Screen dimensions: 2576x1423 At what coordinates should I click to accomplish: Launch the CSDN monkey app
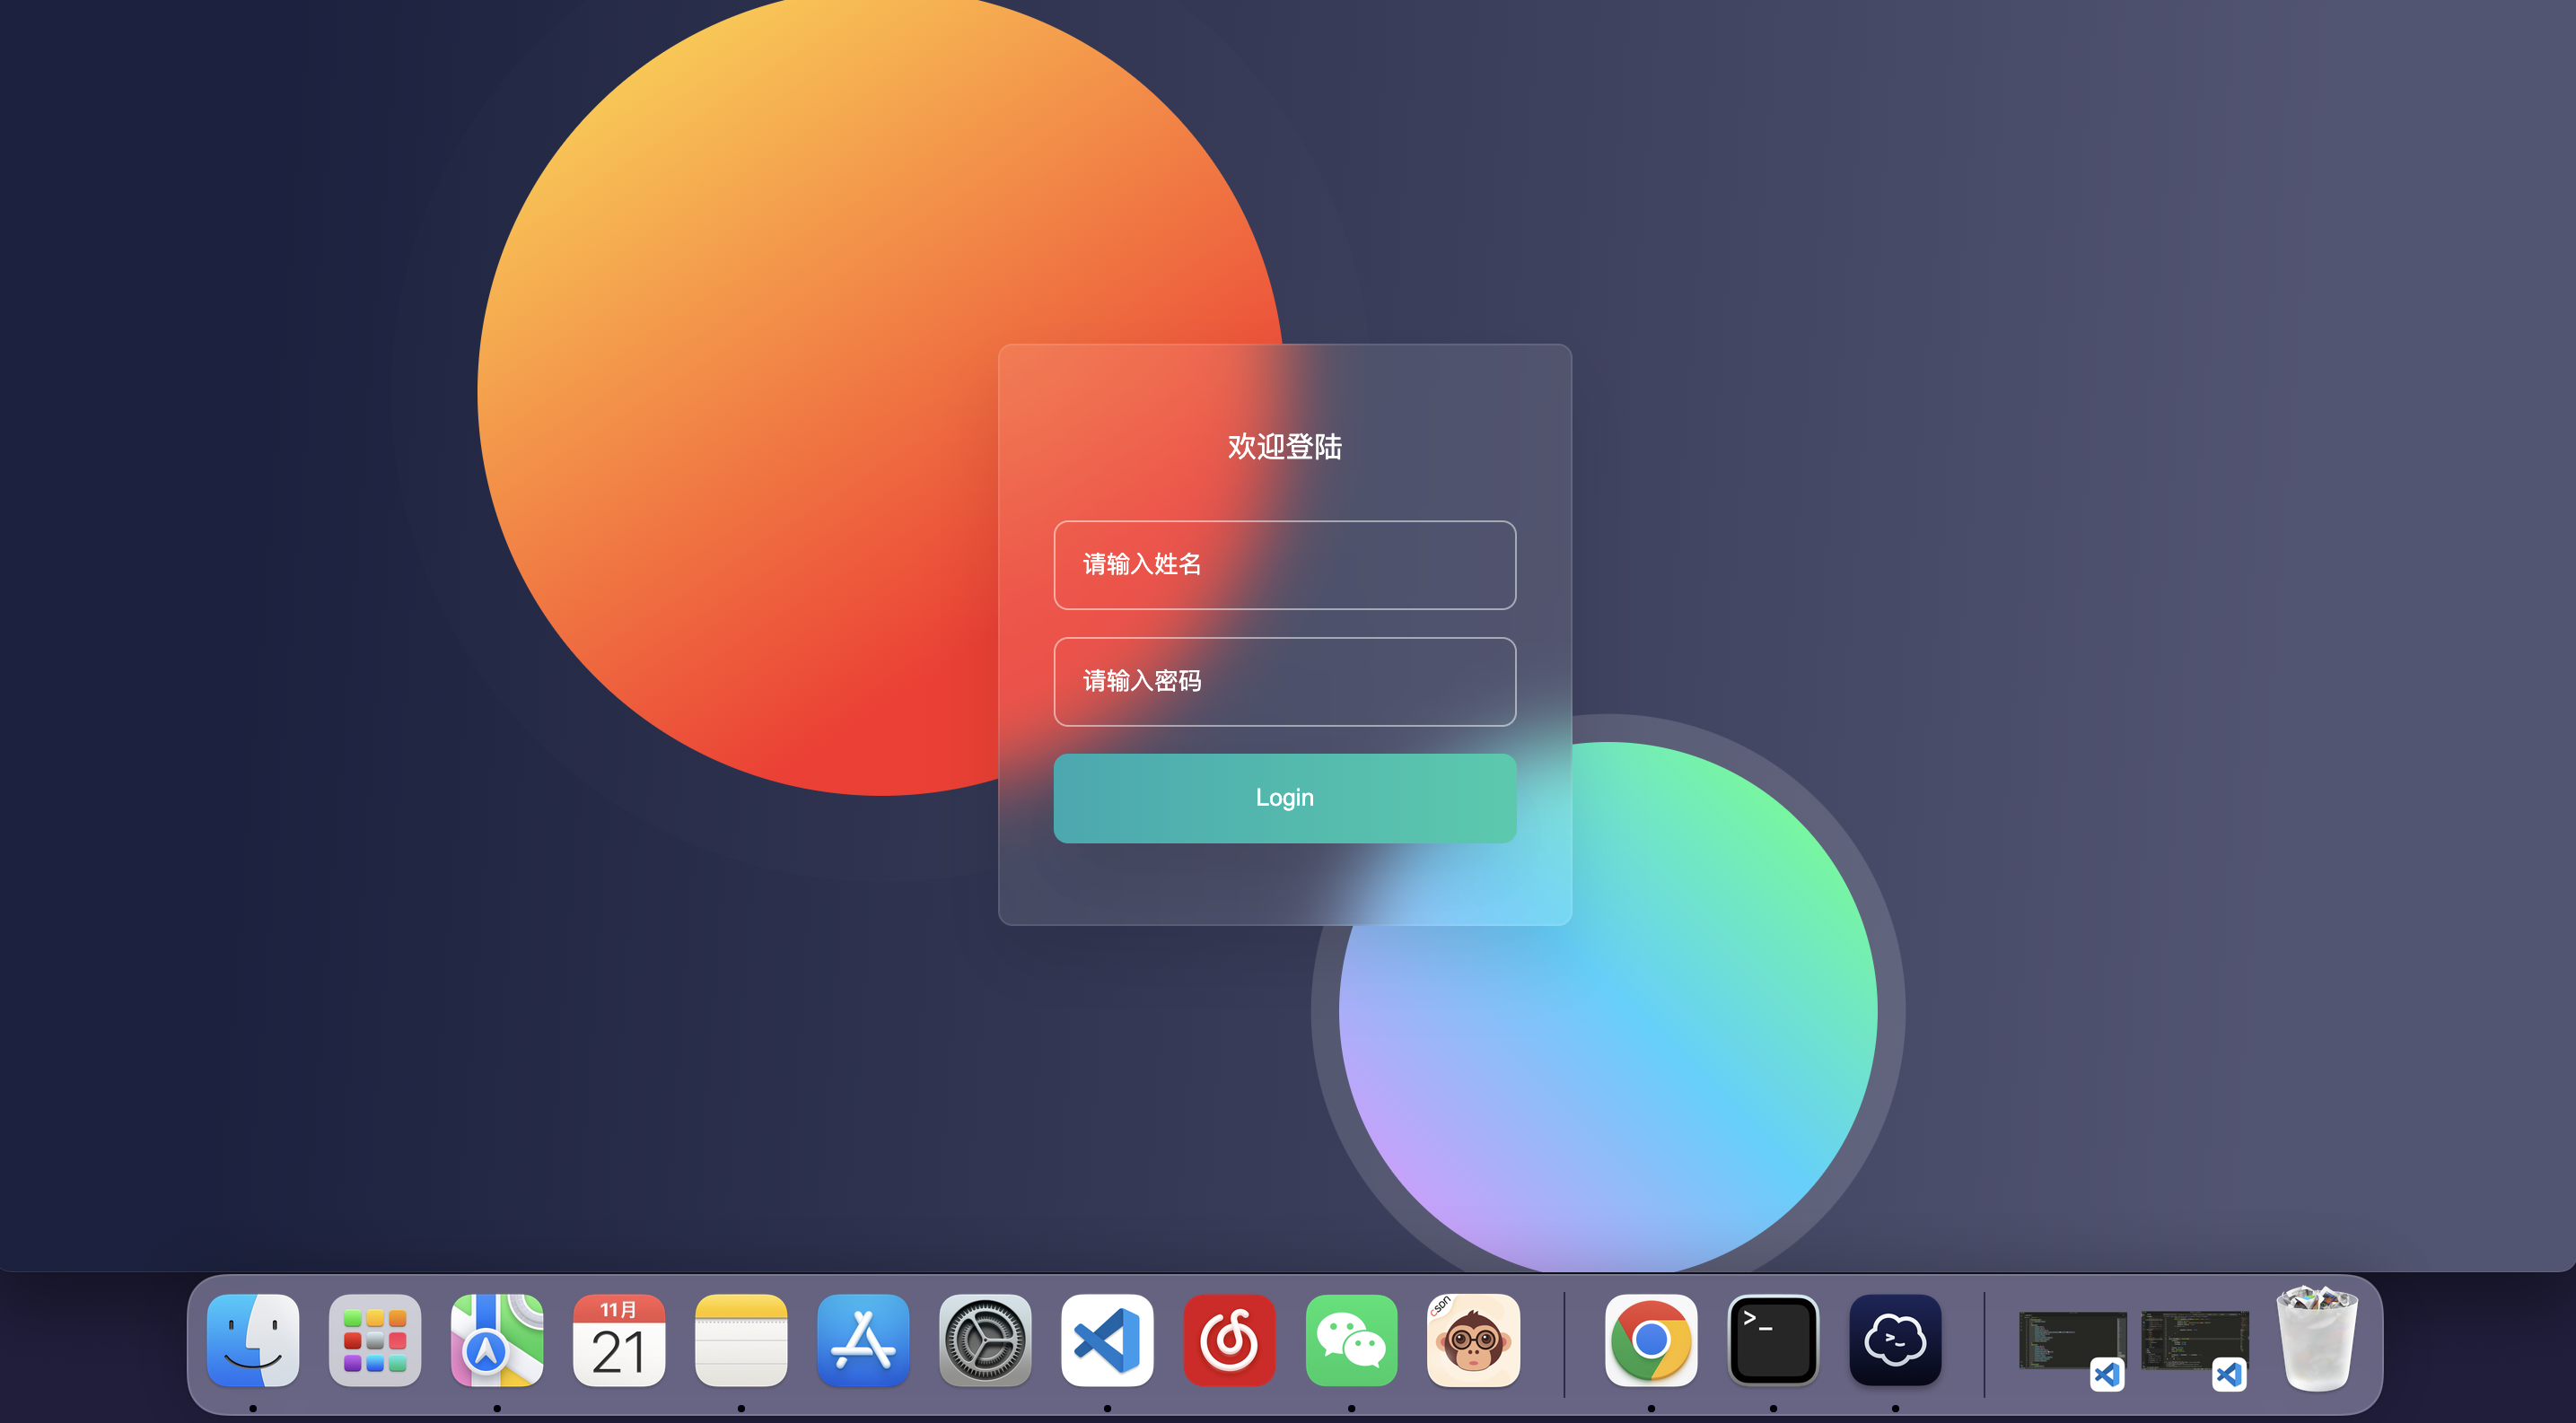[1473, 1340]
